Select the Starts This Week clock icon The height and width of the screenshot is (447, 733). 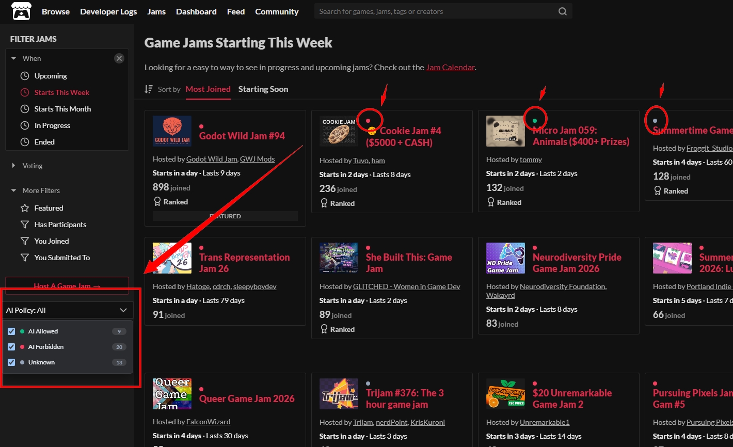click(25, 92)
